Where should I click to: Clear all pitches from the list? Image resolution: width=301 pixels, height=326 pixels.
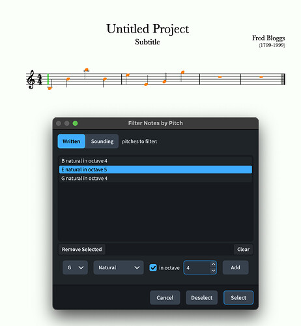coord(244,249)
